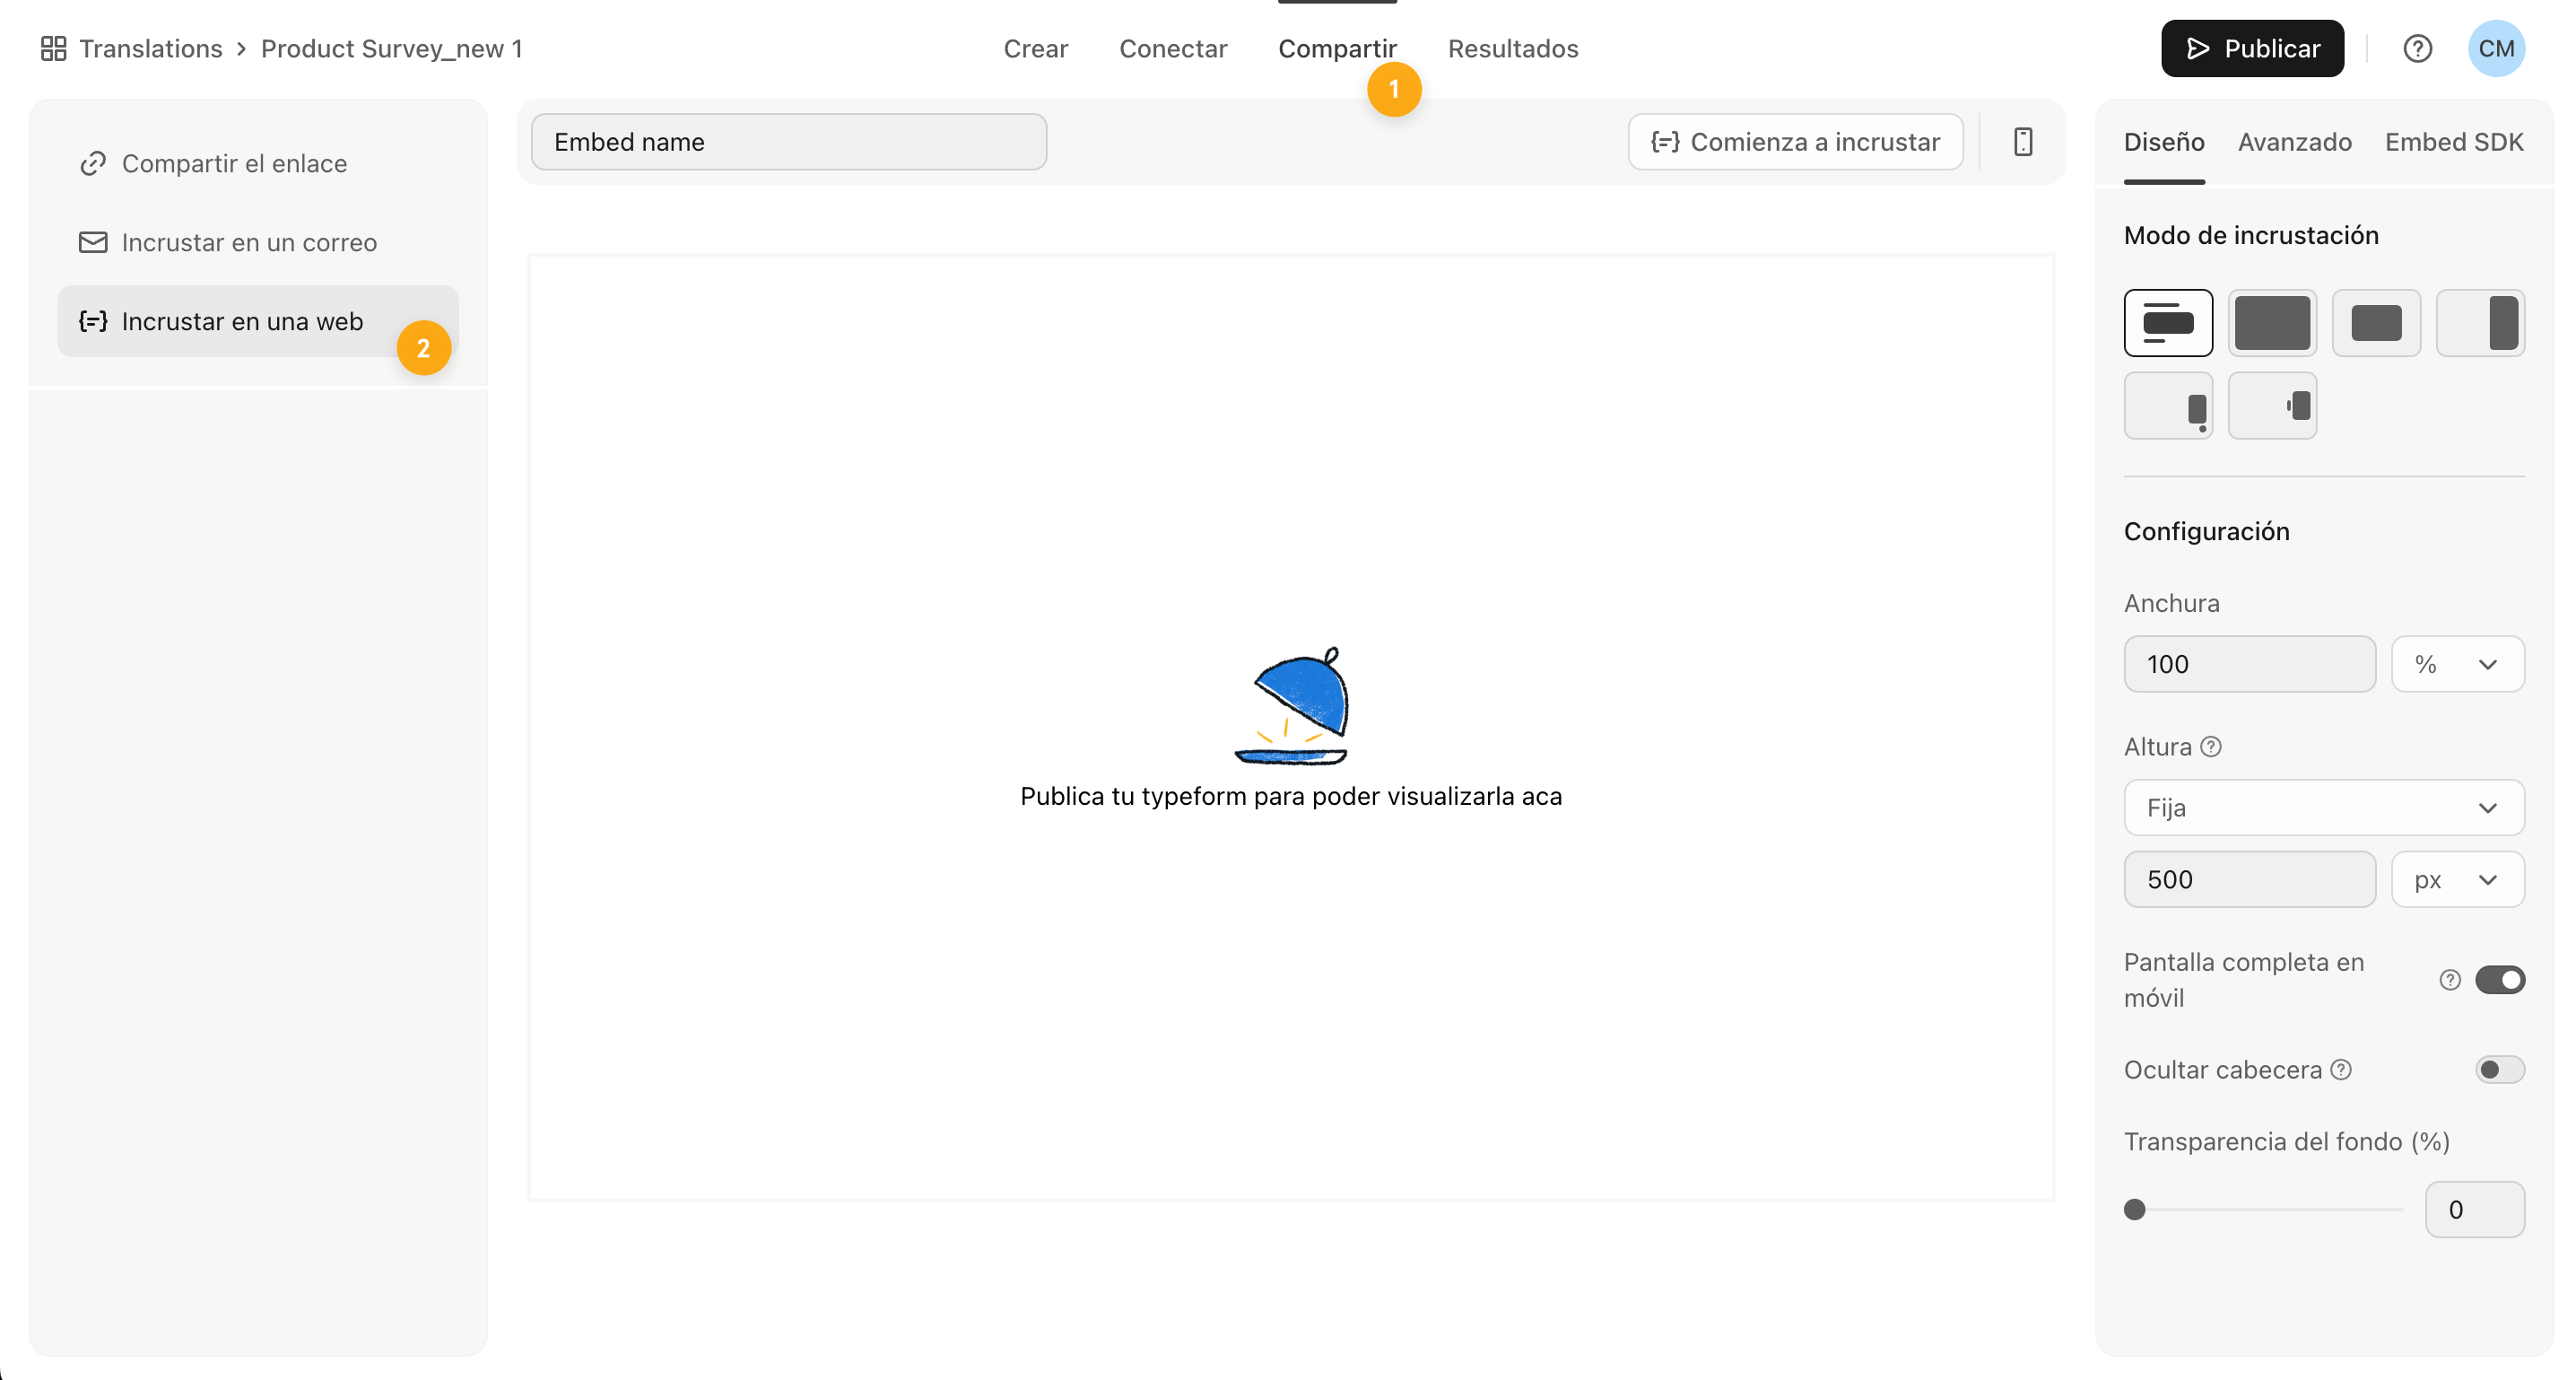2576x1380 pixels.
Task: Choose the full-page embed mode icon
Action: coord(2272,322)
